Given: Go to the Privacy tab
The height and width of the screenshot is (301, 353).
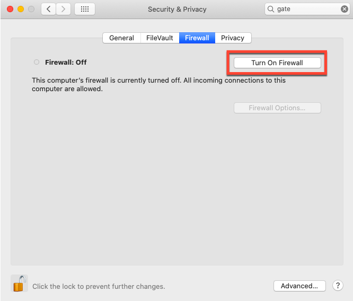Looking at the screenshot, I should click(233, 38).
